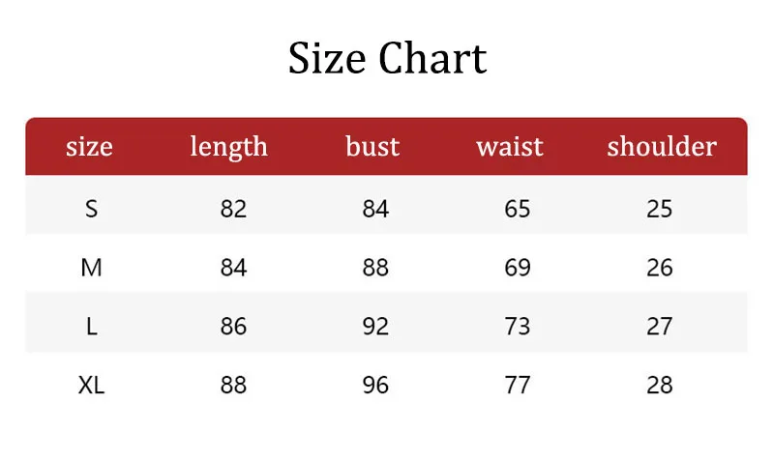Click length value 82 for size S

click(233, 209)
